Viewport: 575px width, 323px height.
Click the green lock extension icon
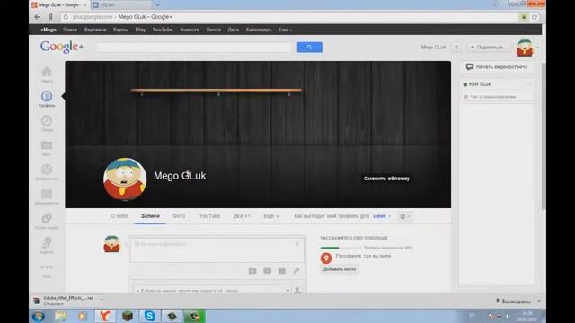(x=524, y=17)
